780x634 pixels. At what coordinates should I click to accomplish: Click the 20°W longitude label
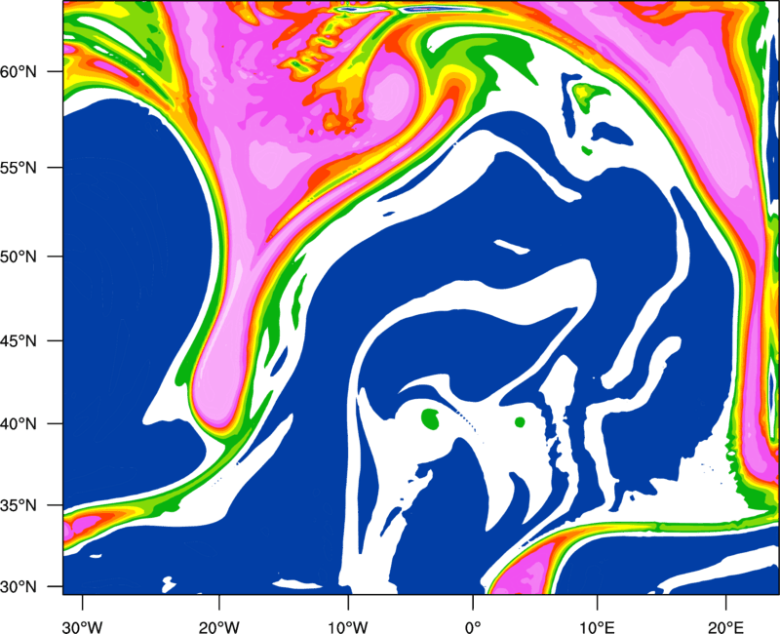tap(218, 626)
